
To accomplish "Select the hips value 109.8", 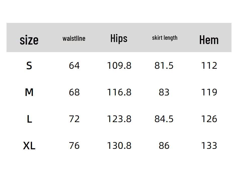I will click(119, 66).
